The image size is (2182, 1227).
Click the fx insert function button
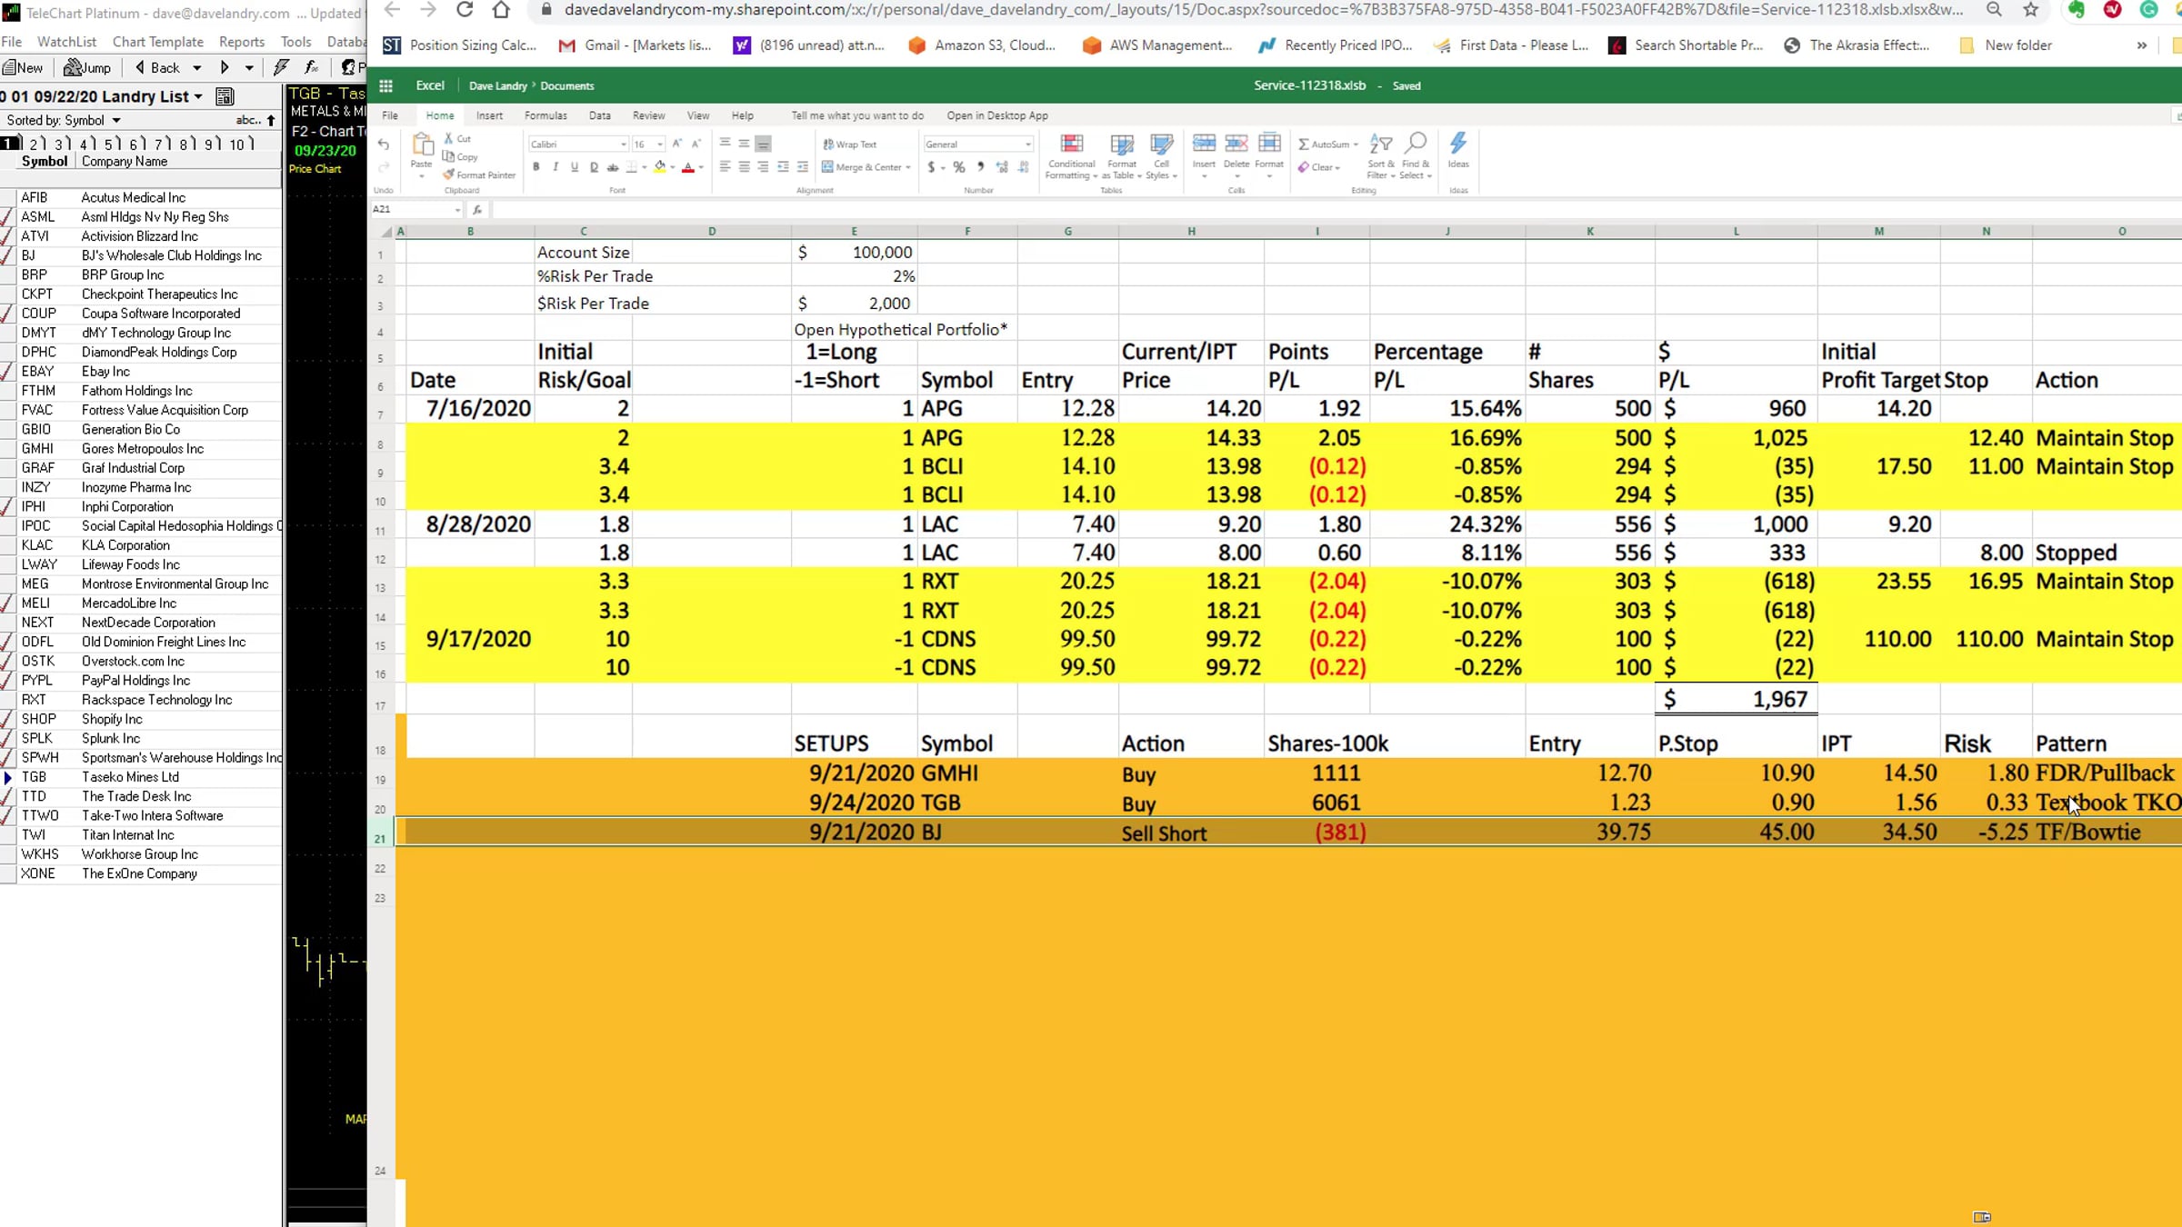[x=477, y=210]
